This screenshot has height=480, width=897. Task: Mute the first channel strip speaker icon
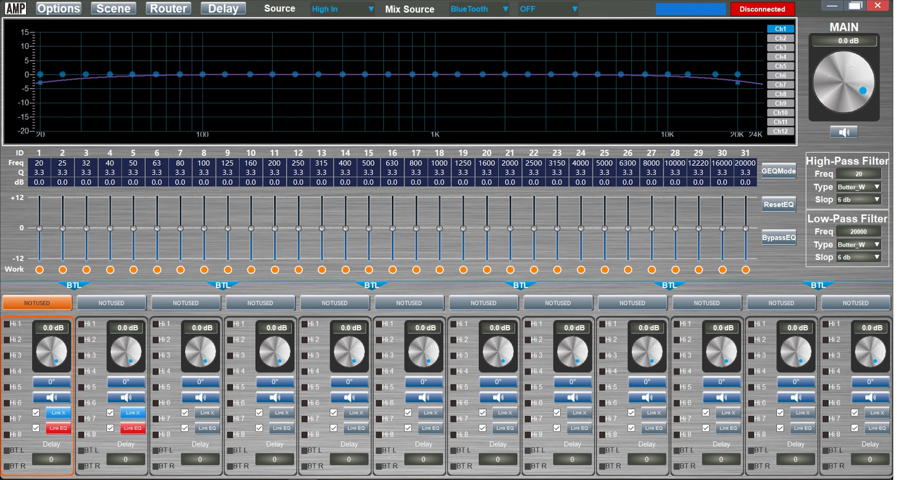pyautogui.click(x=51, y=398)
